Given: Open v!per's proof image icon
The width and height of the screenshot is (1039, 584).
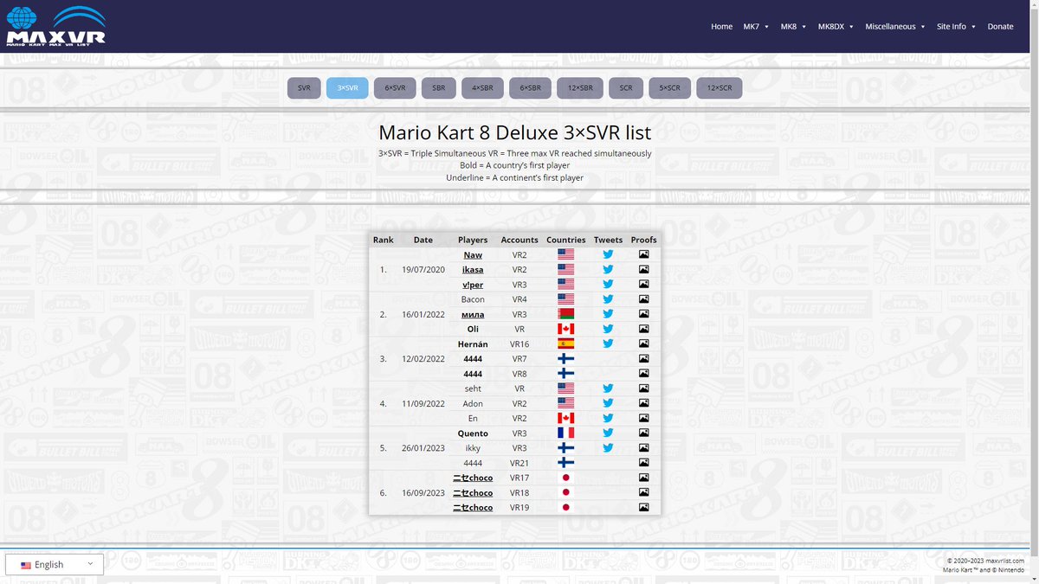Looking at the screenshot, I should (643, 284).
